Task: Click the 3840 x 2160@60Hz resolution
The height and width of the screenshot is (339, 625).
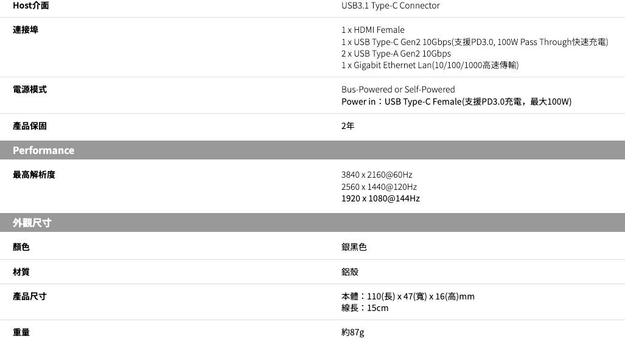Action: pyautogui.click(x=377, y=175)
